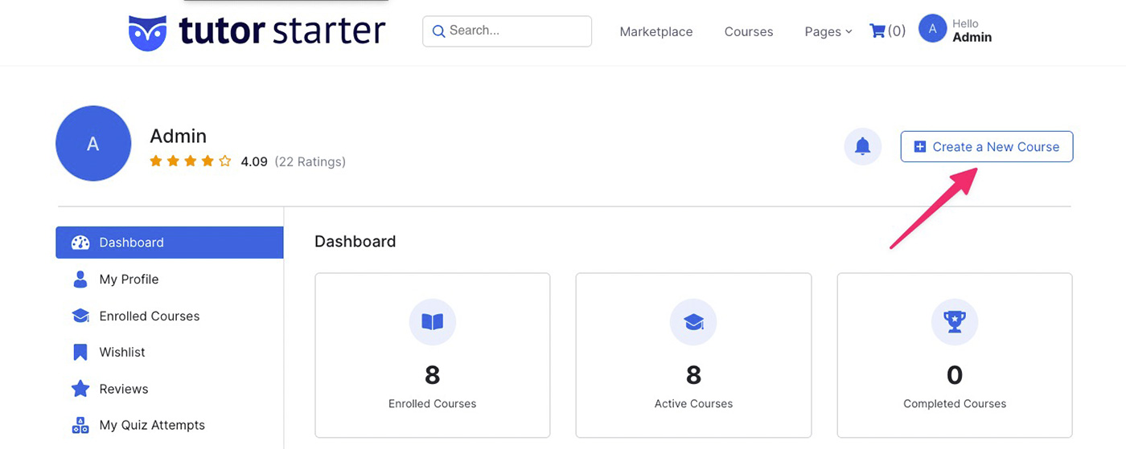Click the small header avatar icon
1126x449 pixels.
tap(932, 30)
